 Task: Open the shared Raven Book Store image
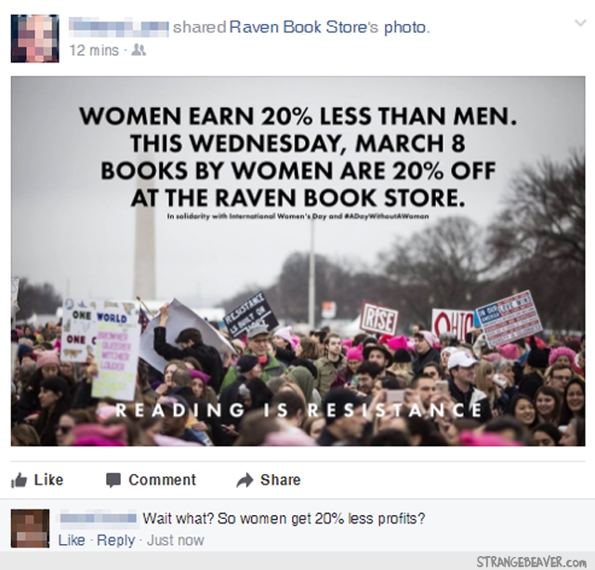point(297,261)
